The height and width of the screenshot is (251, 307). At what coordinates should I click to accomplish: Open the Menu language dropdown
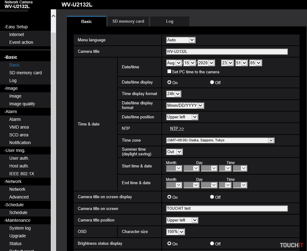pyautogui.click(x=180, y=40)
